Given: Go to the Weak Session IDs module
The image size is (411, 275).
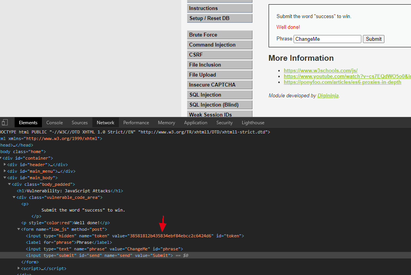Looking at the screenshot, I should click(220, 114).
